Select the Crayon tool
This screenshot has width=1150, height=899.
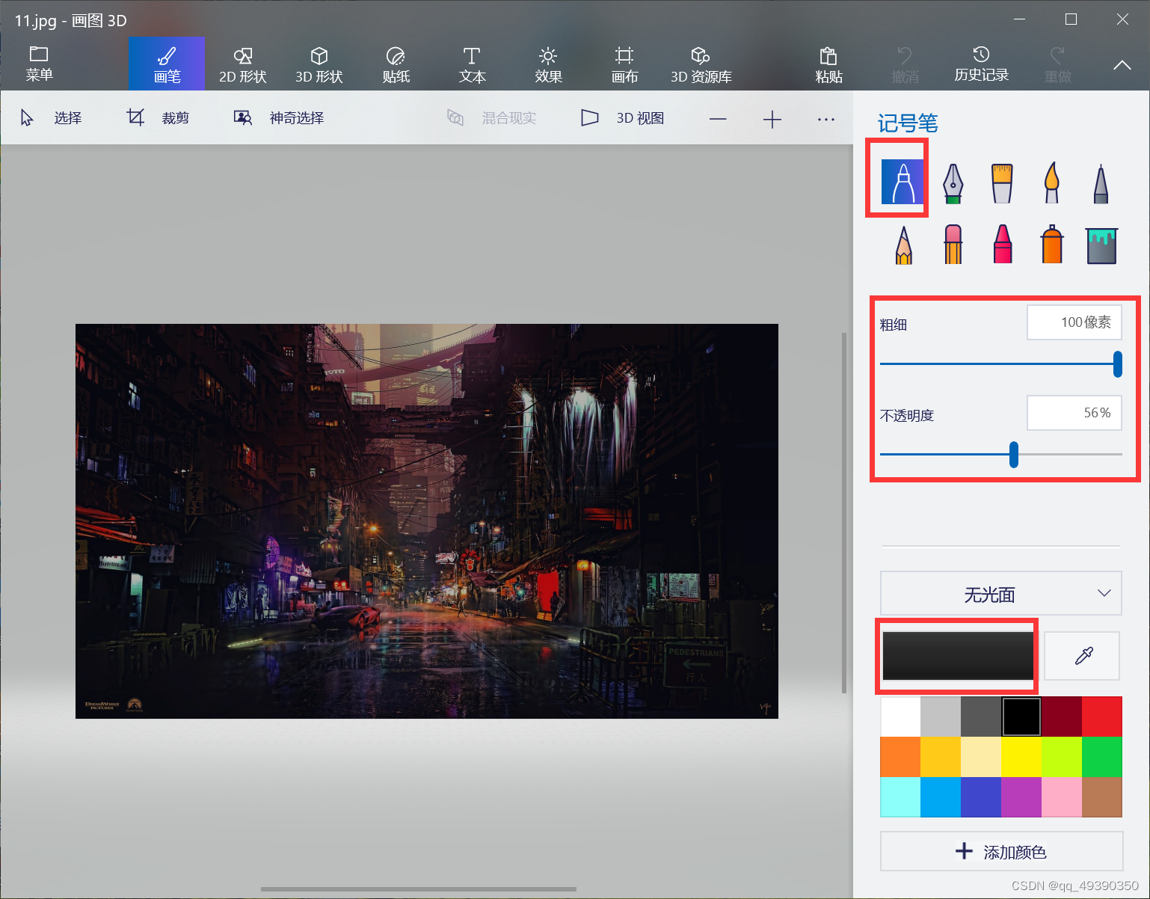point(1002,245)
